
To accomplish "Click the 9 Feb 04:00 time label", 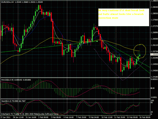I will pyautogui.click(x=94, y=117).
